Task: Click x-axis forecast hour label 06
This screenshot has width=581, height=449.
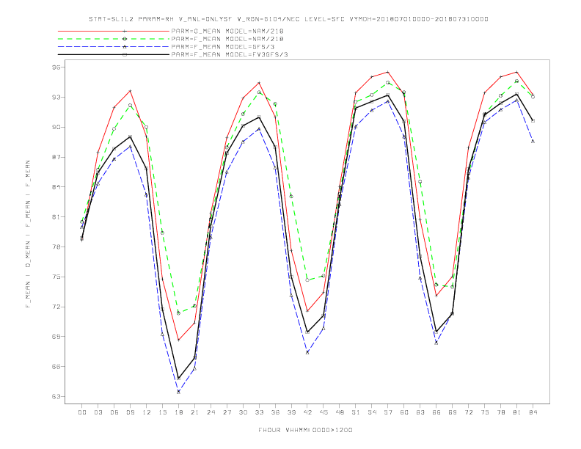Action: (x=114, y=412)
